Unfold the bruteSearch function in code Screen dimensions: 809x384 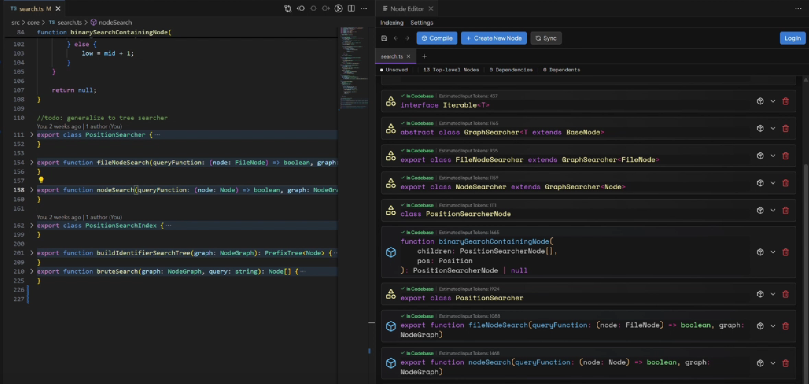pyautogui.click(x=32, y=271)
